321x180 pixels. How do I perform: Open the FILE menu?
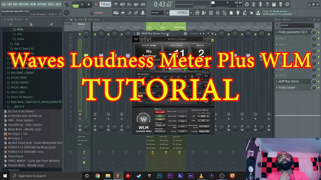point(4,4)
